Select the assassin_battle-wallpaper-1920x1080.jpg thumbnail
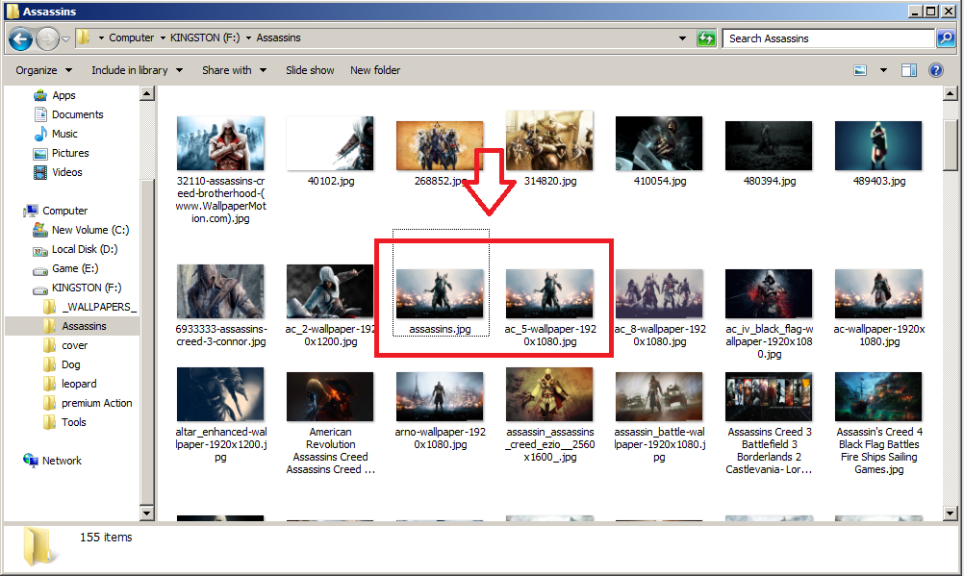 [x=659, y=396]
